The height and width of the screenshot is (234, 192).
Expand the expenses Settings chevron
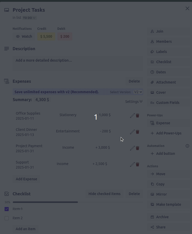pos(134,101)
